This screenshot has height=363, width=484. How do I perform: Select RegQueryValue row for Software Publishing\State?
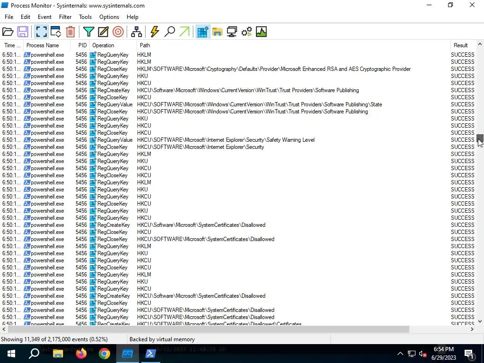pos(238,104)
